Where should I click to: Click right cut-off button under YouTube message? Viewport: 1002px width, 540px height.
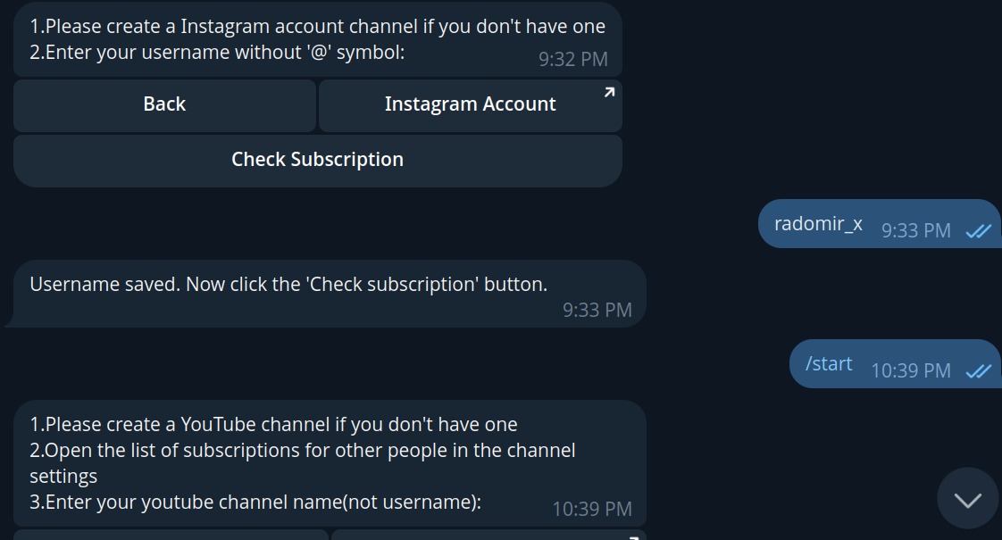click(x=488, y=535)
